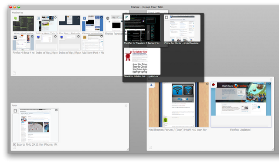Edit the Apps group title
The height and width of the screenshot is (164, 279).
coord(14,106)
